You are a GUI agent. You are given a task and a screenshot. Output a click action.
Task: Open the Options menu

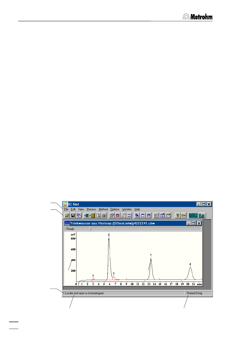click(x=115, y=209)
